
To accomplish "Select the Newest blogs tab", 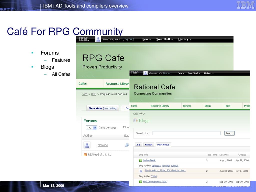I will pyautogui.click(x=148, y=145).
